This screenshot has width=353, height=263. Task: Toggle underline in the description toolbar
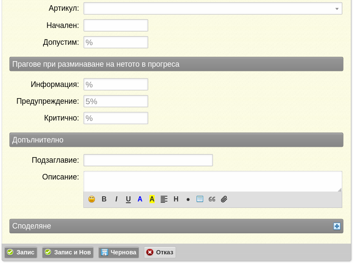128,199
